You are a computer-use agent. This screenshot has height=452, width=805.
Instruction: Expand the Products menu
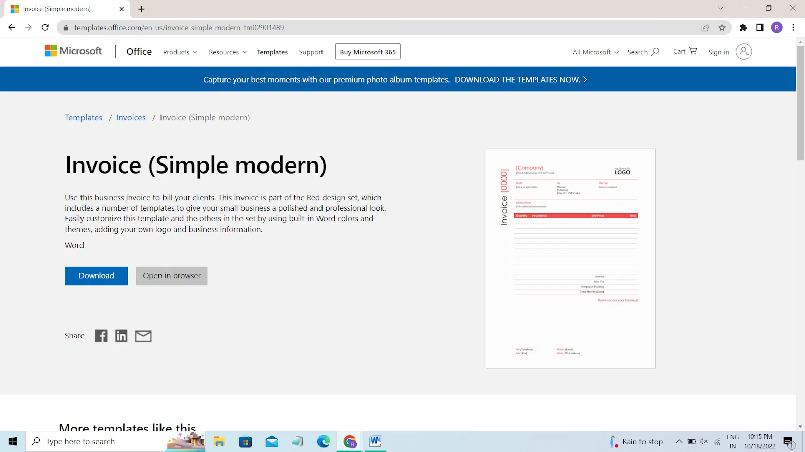tap(180, 52)
